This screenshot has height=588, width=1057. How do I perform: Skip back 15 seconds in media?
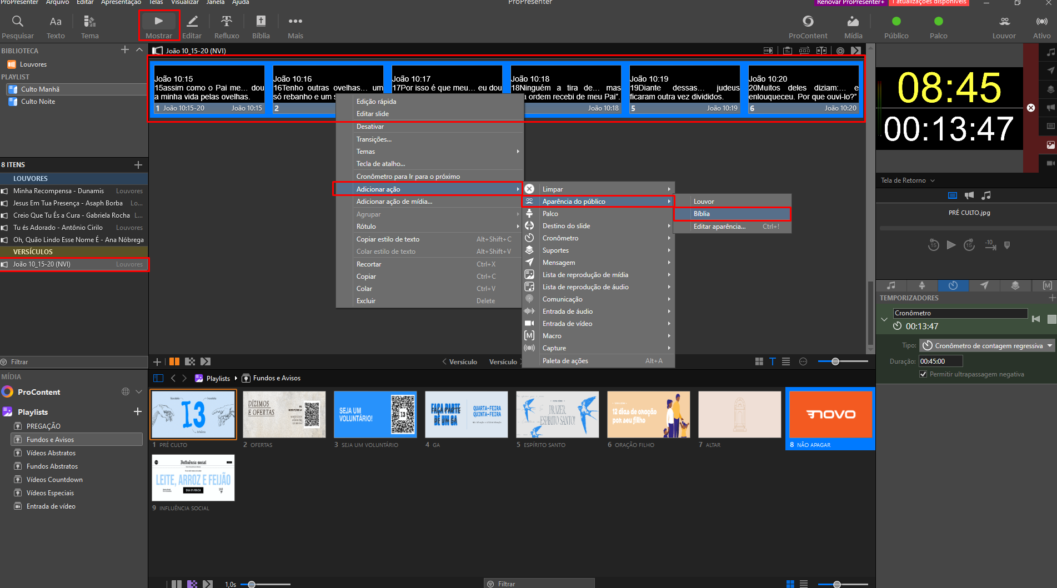(933, 245)
